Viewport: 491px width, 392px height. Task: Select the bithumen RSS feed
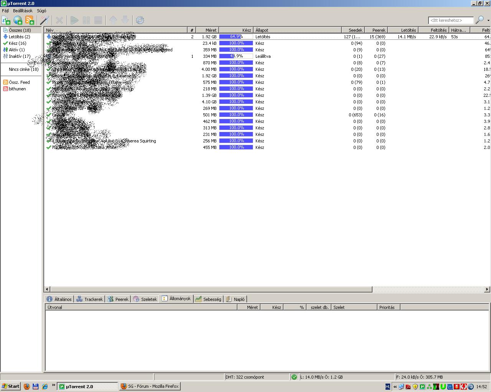point(17,89)
